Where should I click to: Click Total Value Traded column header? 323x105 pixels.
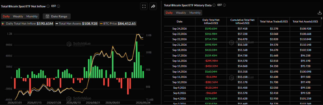[x=273, y=21]
